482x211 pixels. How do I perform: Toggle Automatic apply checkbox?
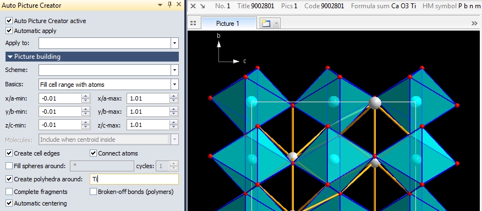9,31
